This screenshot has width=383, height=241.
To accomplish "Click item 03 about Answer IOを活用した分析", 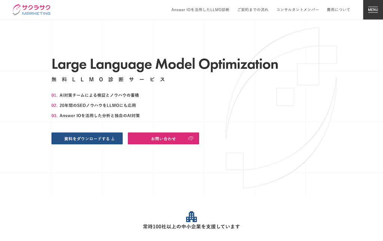I will pyautogui.click(x=95, y=115).
